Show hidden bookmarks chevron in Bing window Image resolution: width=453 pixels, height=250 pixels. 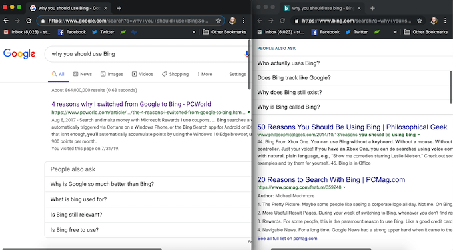click(x=396, y=32)
